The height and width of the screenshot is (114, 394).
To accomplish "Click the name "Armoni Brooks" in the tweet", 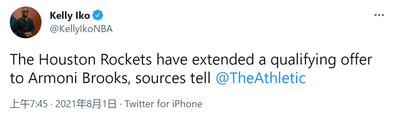I will pyautogui.click(x=77, y=78).
